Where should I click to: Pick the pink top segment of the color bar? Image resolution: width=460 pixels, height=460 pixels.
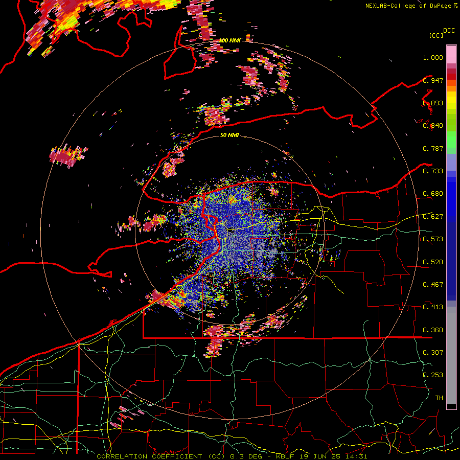(451, 54)
